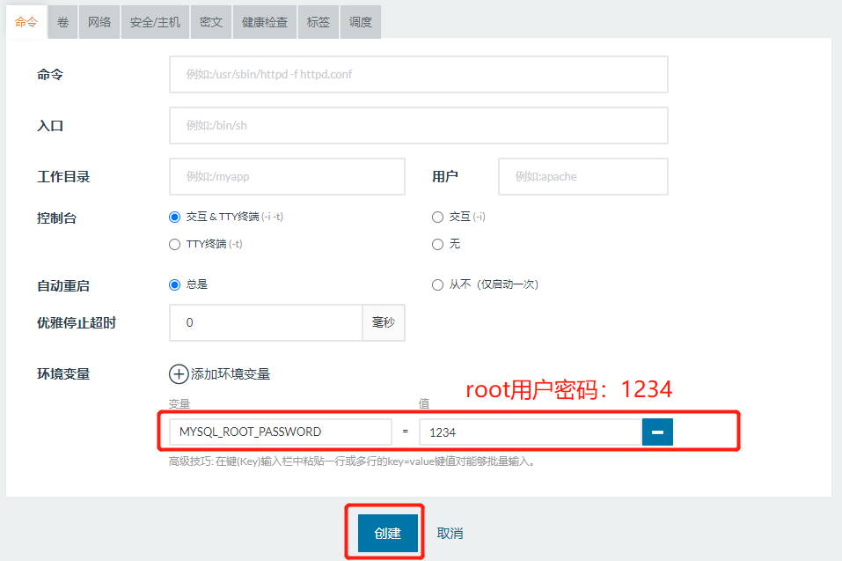Switch to the 安全/主机 tab
This screenshot has width=842, height=561.
pos(154,22)
